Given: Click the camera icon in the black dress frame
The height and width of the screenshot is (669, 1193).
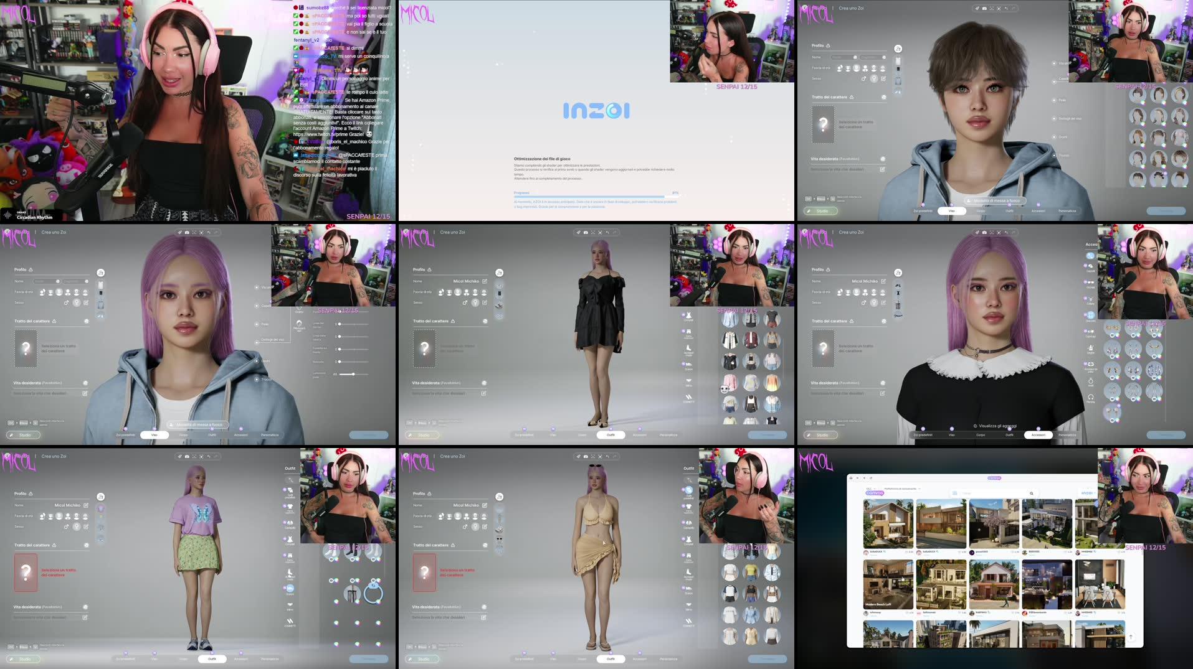Looking at the screenshot, I should (586, 232).
